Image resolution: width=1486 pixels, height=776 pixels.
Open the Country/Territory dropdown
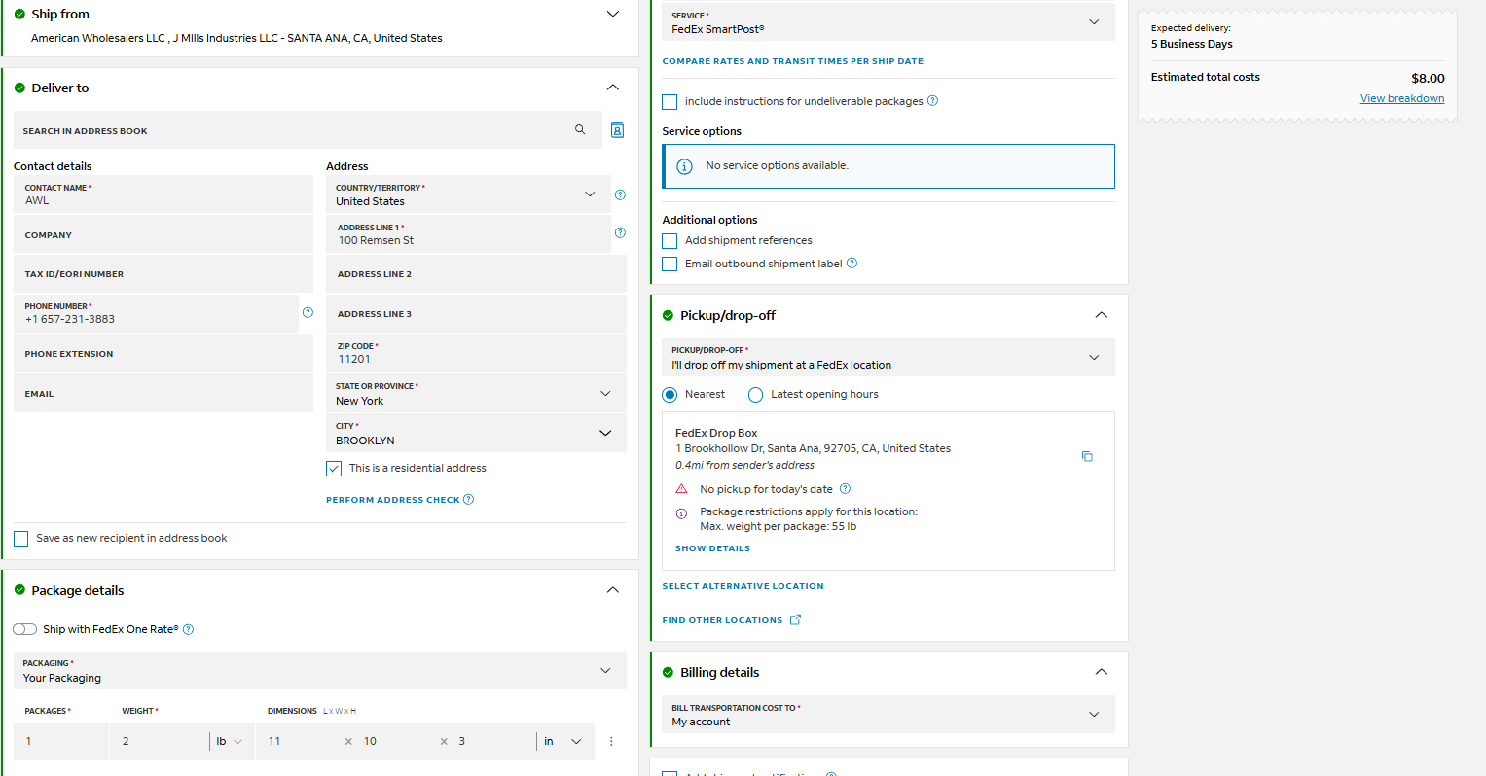[x=468, y=194]
